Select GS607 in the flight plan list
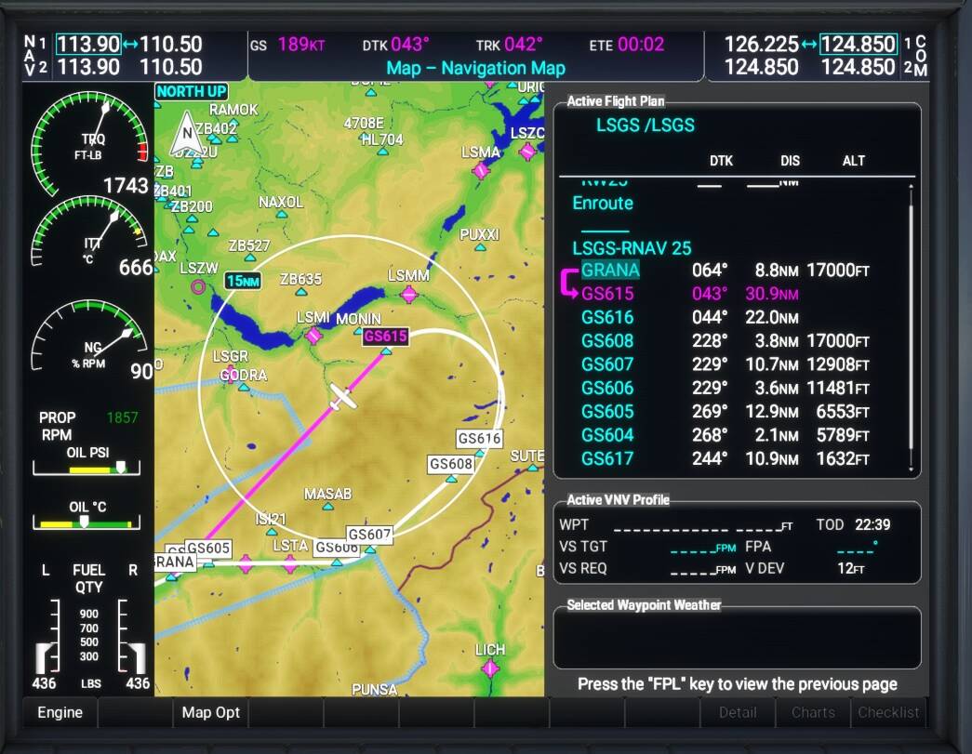Image resolution: width=972 pixels, height=754 pixels. tap(726, 364)
